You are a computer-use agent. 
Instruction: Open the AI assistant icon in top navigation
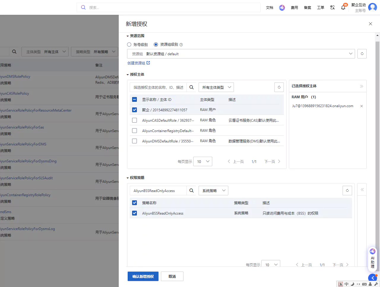[x=282, y=8]
